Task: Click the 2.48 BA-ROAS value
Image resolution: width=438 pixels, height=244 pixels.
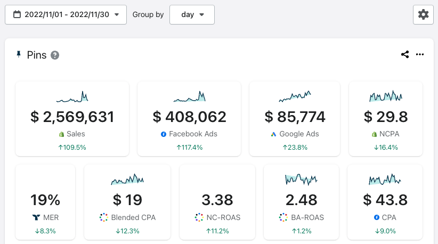Action: [x=301, y=200]
